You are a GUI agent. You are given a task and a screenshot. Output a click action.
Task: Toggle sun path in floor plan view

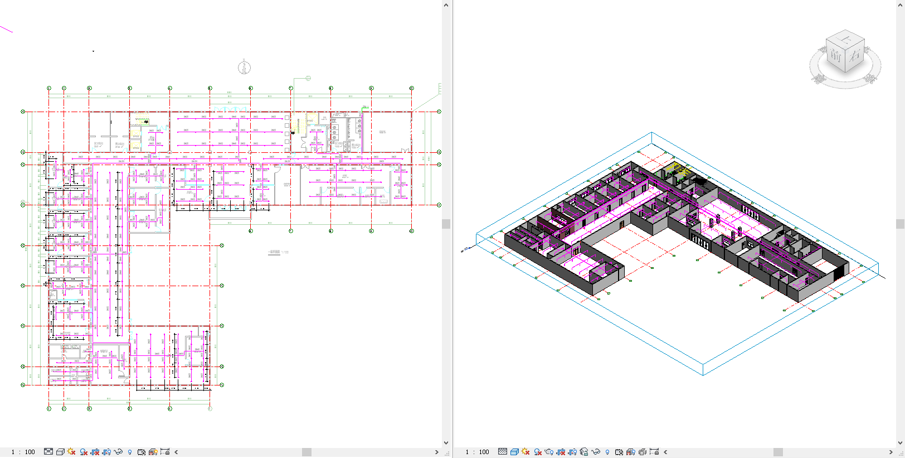(x=71, y=452)
